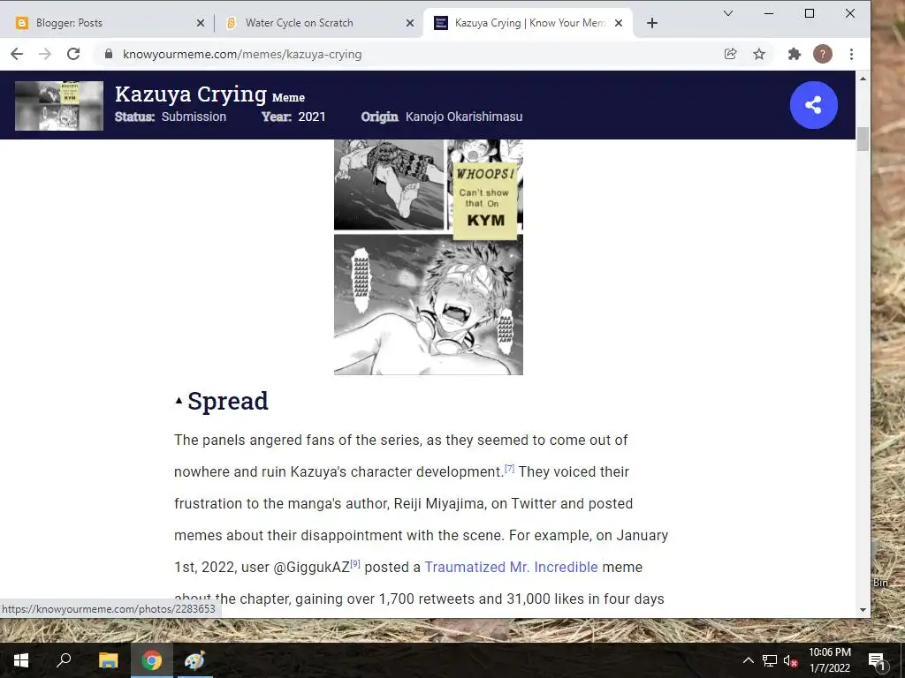Click the year 2021 value
This screenshot has width=905, height=678.
click(312, 117)
